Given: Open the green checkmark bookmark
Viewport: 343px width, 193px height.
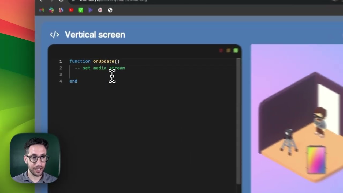Looking at the screenshot, I should (81, 10).
